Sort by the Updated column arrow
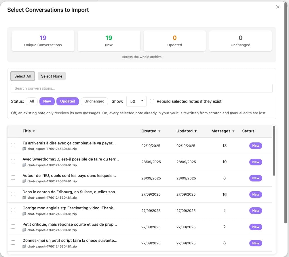Image resolution: width=289 pixels, height=257 pixels. click(195, 131)
